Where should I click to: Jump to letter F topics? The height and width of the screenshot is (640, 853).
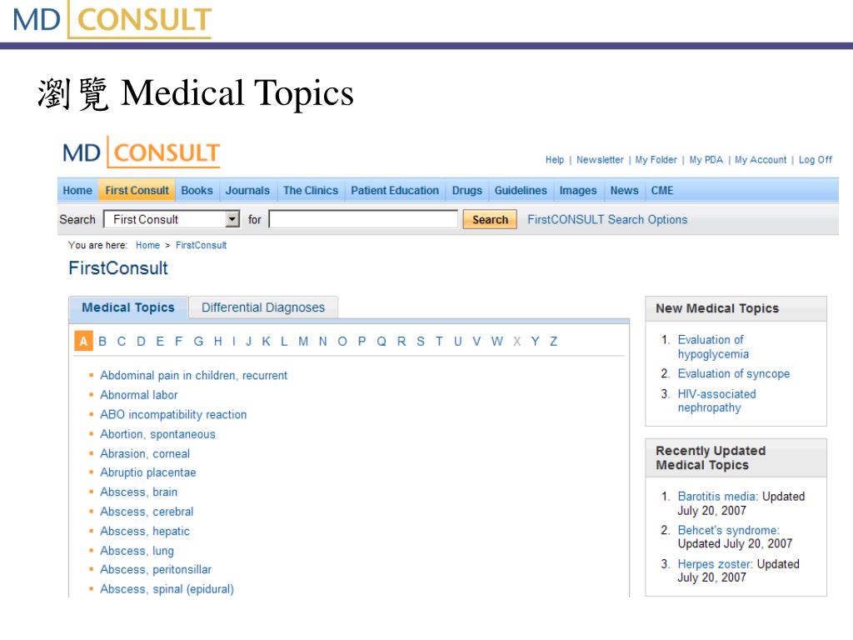tap(178, 341)
